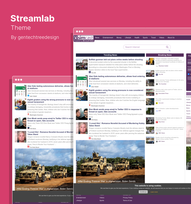Click the Nancy Brophy mugshot thumbnail in the front window

[82, 128]
